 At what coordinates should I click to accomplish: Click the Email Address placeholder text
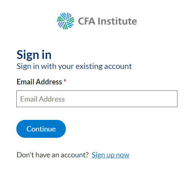(x=42, y=99)
